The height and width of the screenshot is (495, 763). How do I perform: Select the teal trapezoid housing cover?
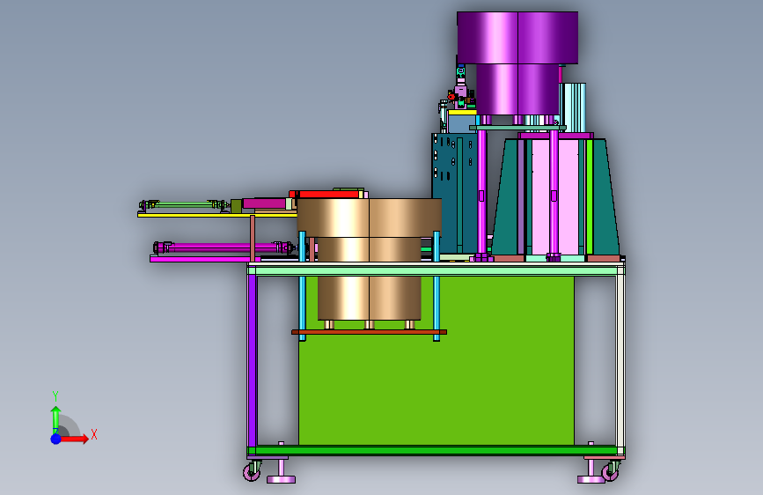[x=555, y=197]
